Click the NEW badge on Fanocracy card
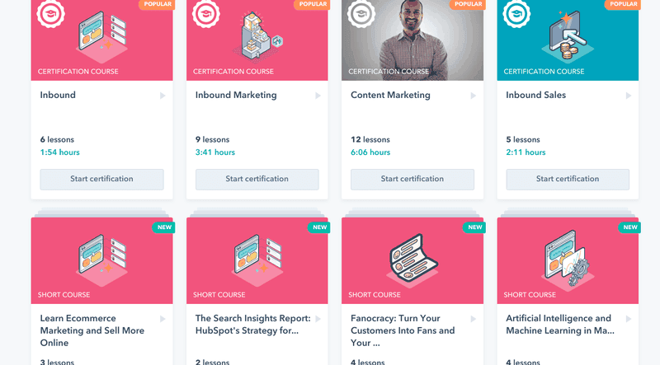660x365 pixels. [474, 227]
